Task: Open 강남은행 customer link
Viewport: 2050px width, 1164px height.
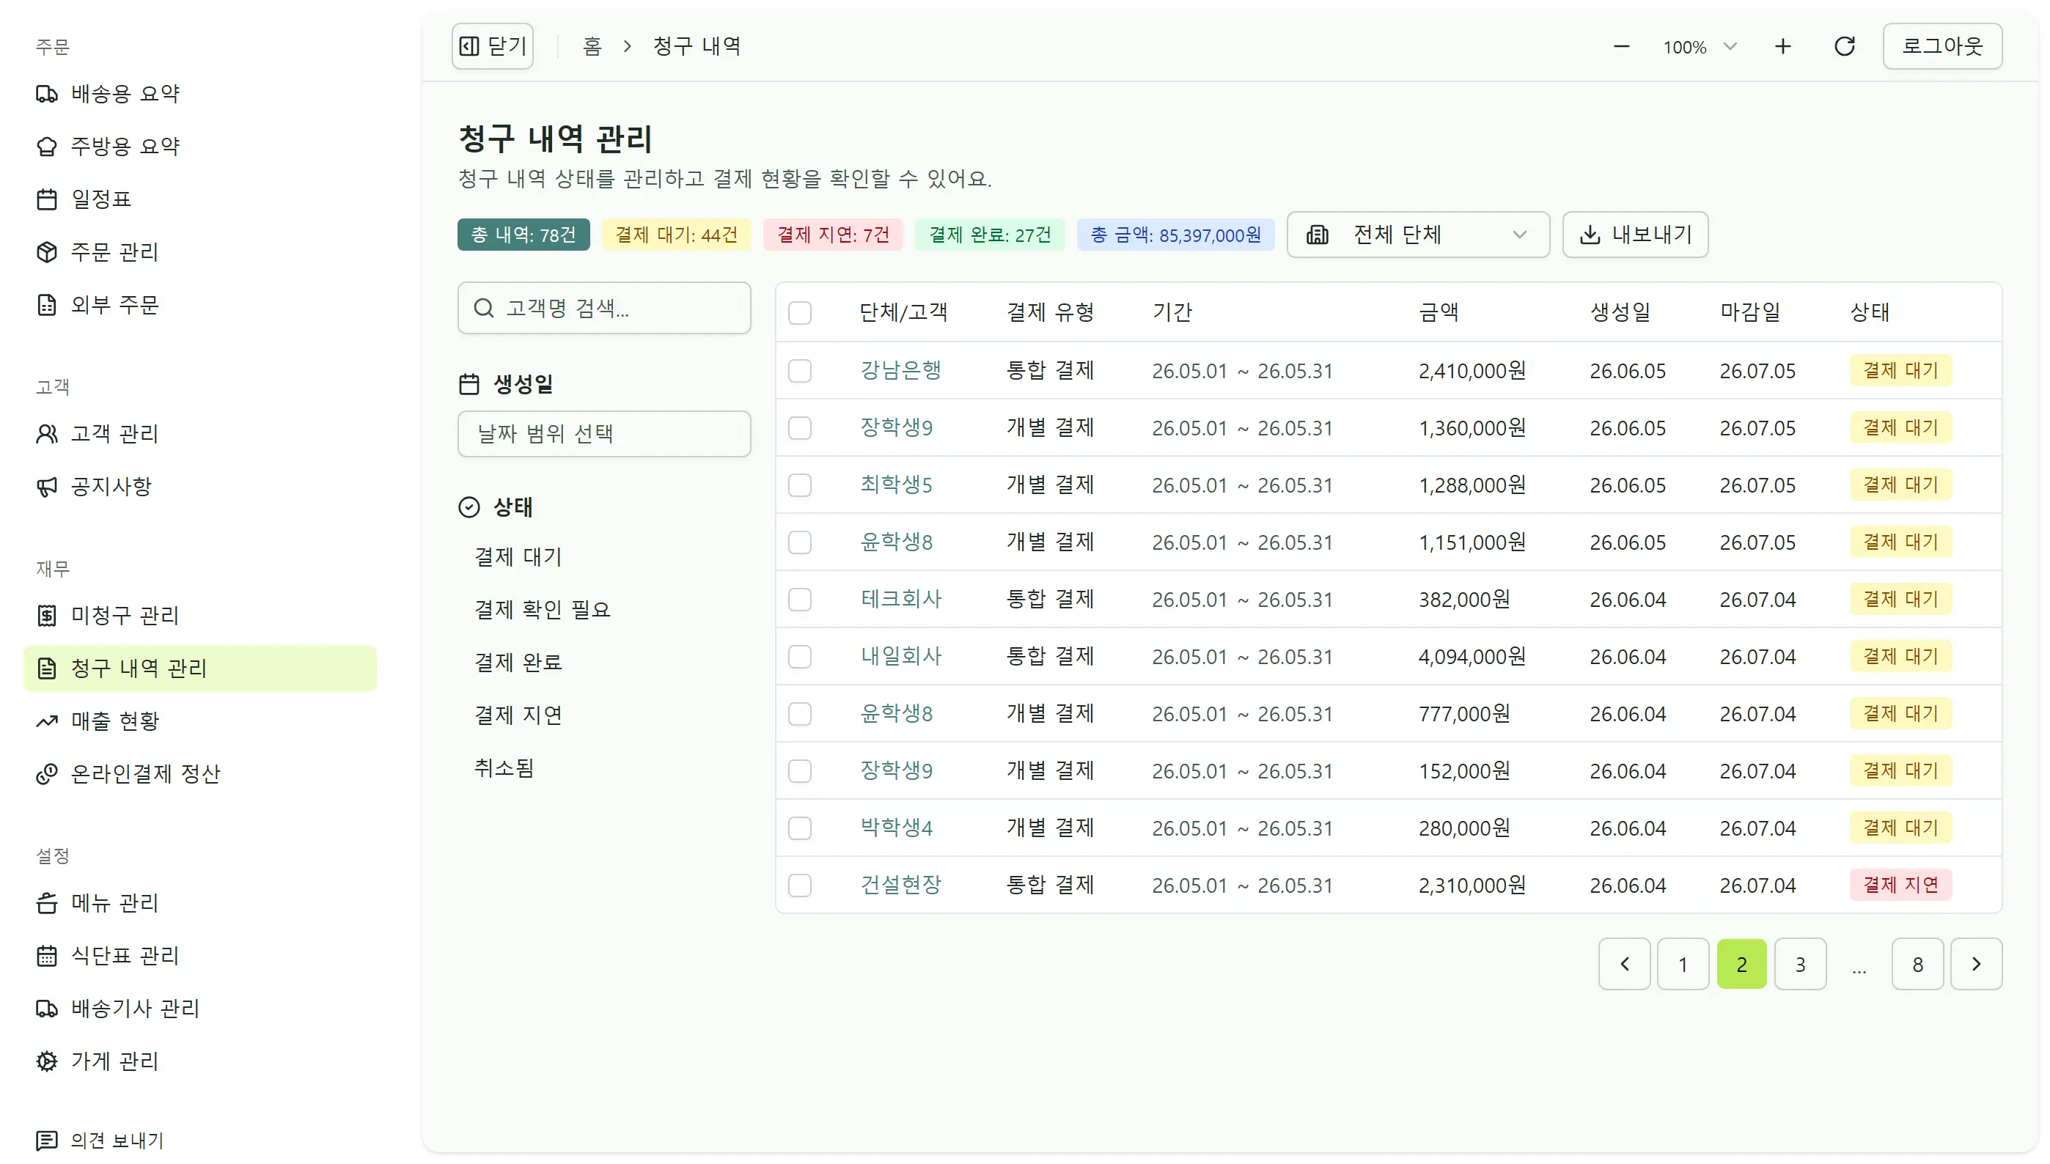Action: (x=900, y=370)
